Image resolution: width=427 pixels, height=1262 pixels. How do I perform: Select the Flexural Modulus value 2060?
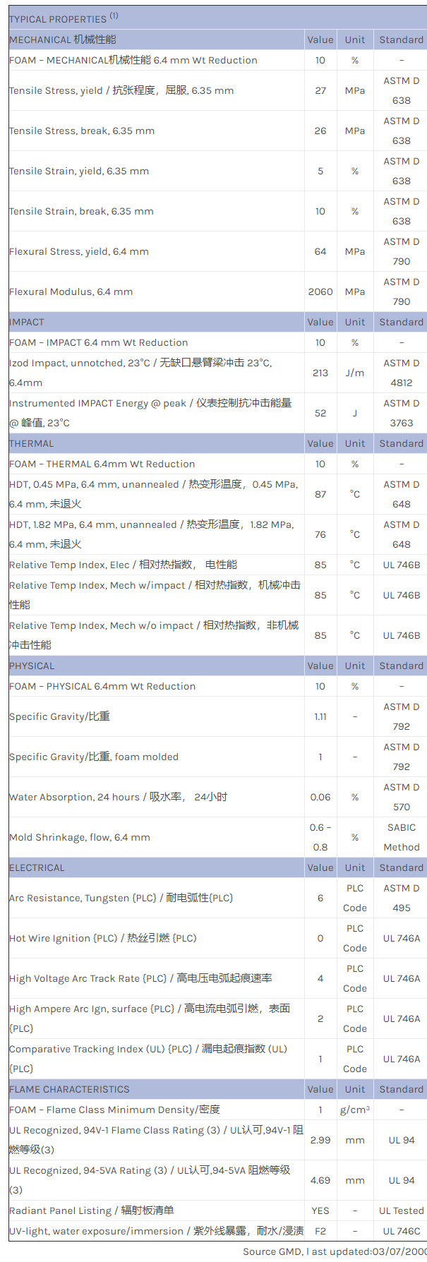[x=320, y=292]
